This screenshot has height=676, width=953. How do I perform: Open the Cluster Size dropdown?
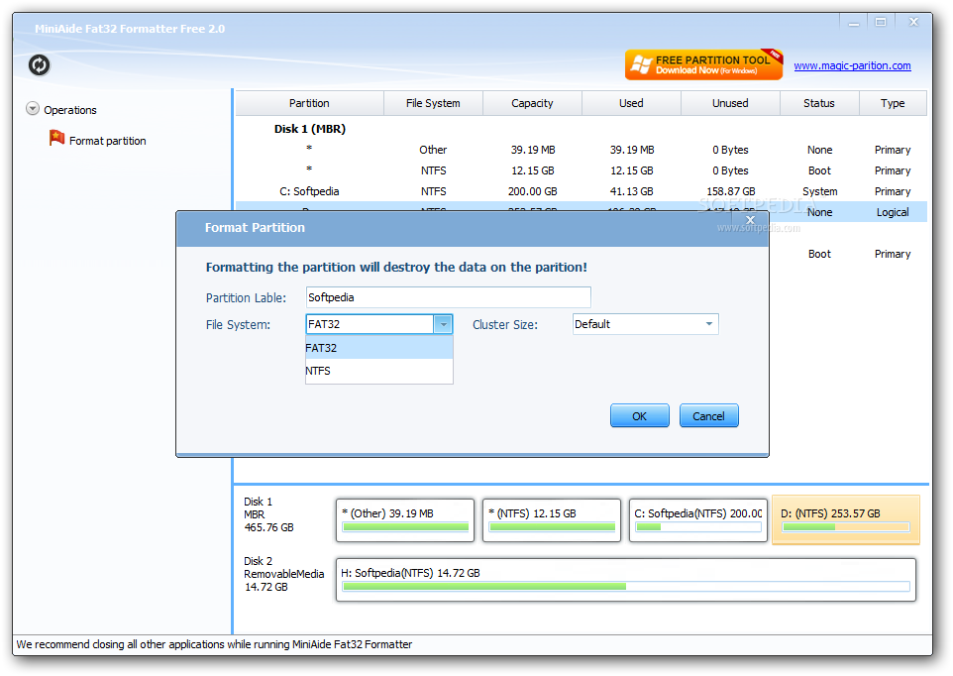tap(646, 324)
